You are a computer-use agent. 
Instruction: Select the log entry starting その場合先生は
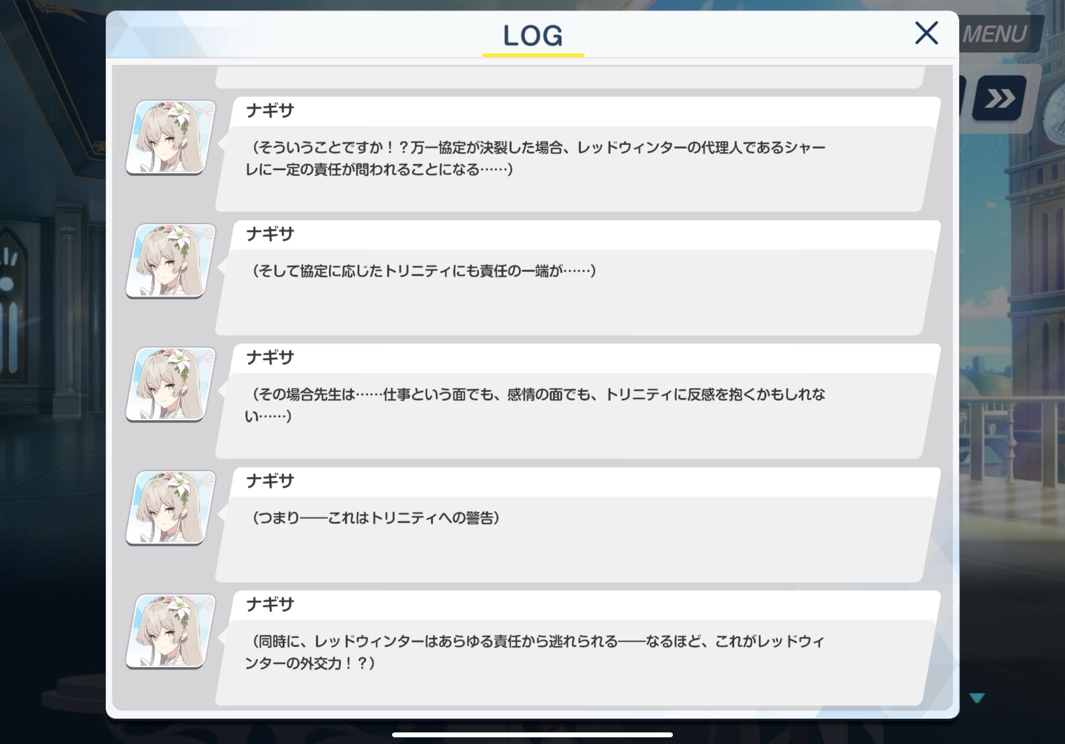click(x=578, y=401)
